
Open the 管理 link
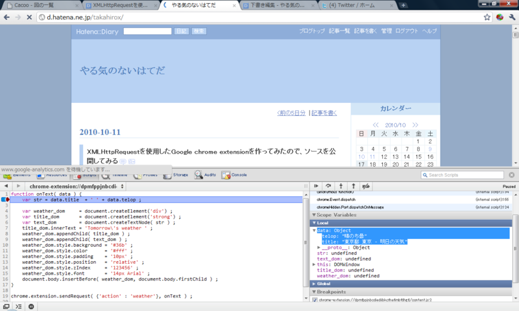386,30
